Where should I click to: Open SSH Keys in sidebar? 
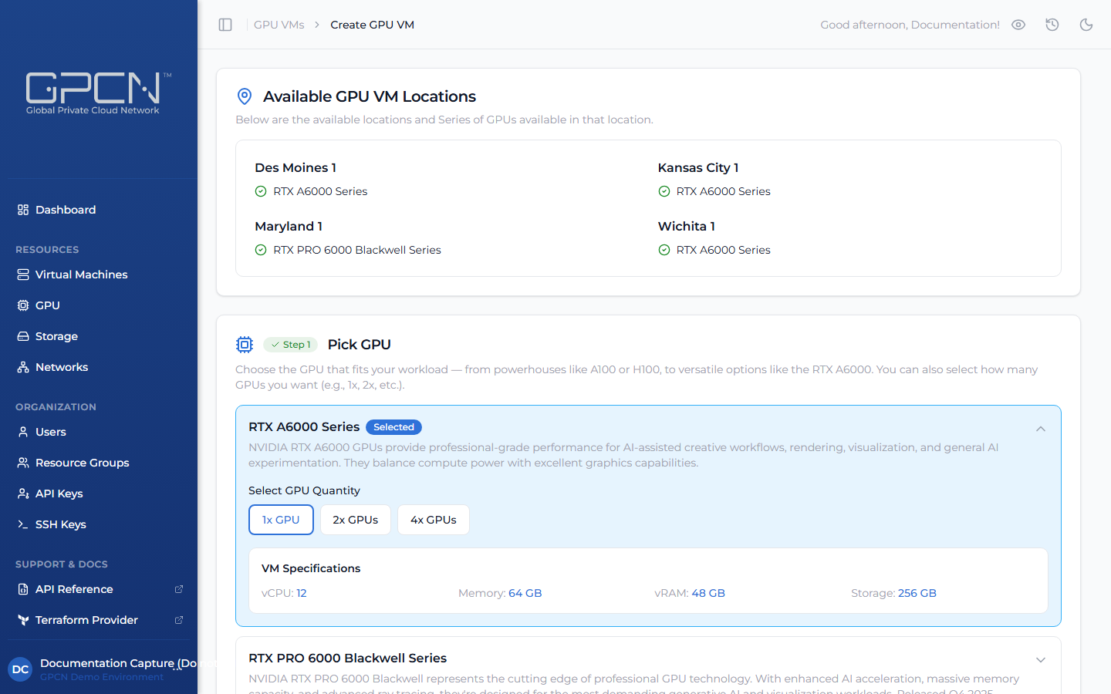pos(99,524)
